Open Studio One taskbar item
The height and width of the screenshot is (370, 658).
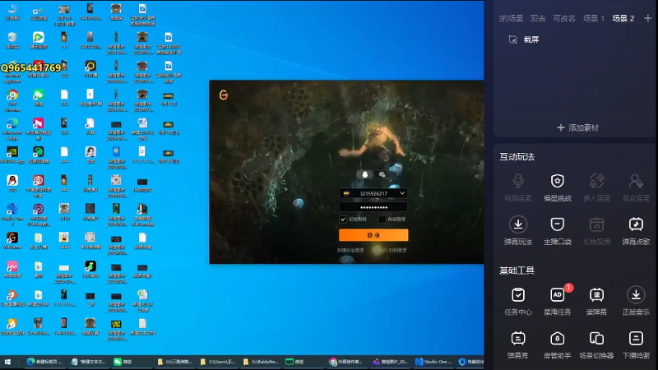coord(434,362)
